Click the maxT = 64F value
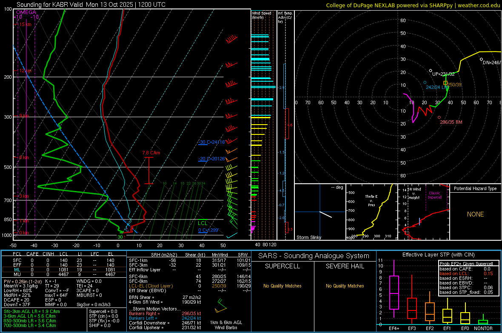This screenshot has width=502, height=333. [x=56, y=295]
